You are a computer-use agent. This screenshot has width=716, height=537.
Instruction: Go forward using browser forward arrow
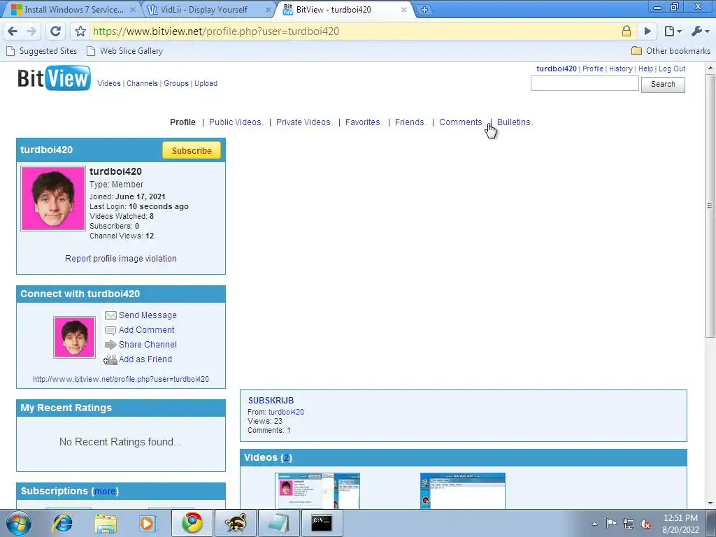[x=31, y=31]
